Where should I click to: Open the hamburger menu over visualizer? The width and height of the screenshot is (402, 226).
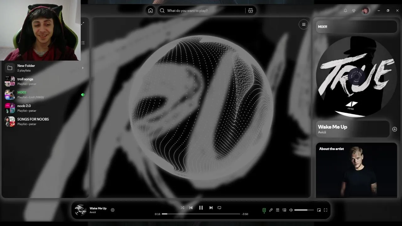[304, 24]
